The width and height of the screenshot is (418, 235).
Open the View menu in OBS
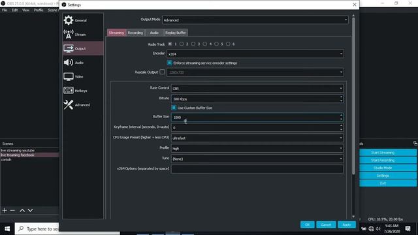point(25,10)
